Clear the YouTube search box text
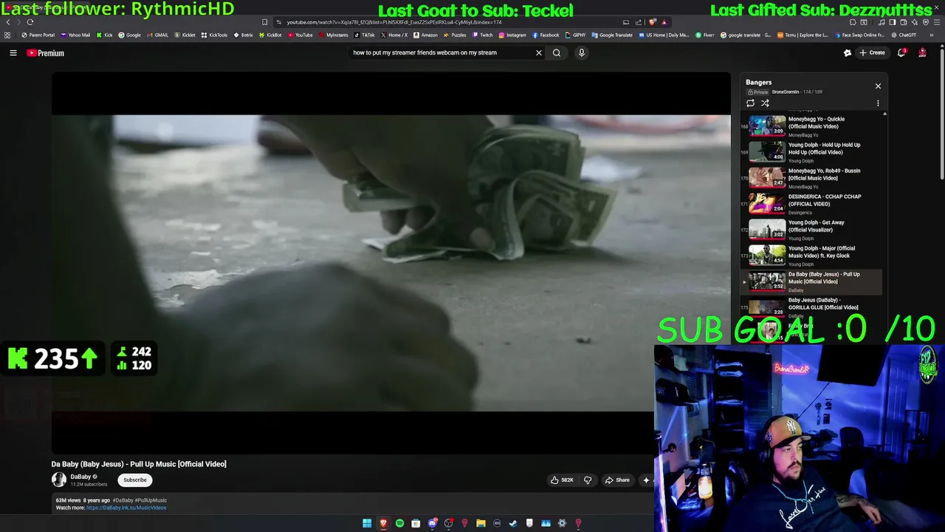 [x=539, y=52]
